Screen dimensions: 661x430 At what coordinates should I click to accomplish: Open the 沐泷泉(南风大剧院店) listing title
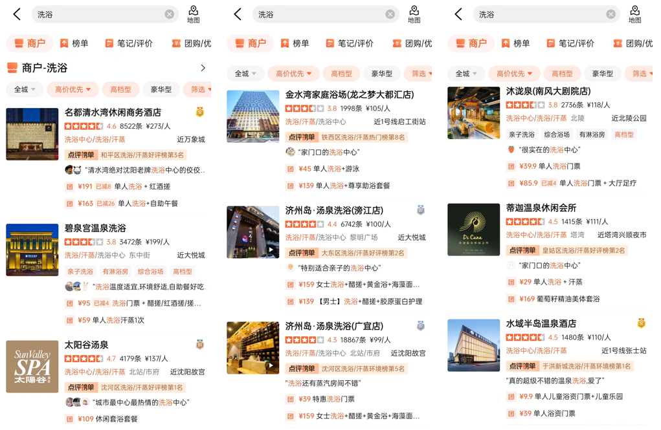(x=548, y=91)
